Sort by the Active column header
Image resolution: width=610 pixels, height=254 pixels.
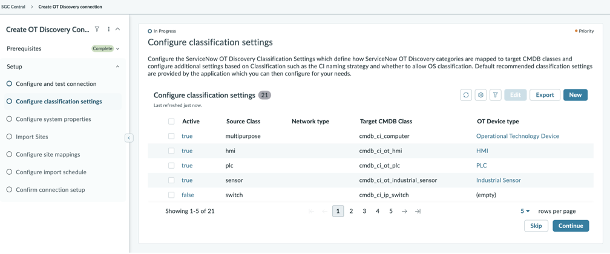[x=191, y=122]
